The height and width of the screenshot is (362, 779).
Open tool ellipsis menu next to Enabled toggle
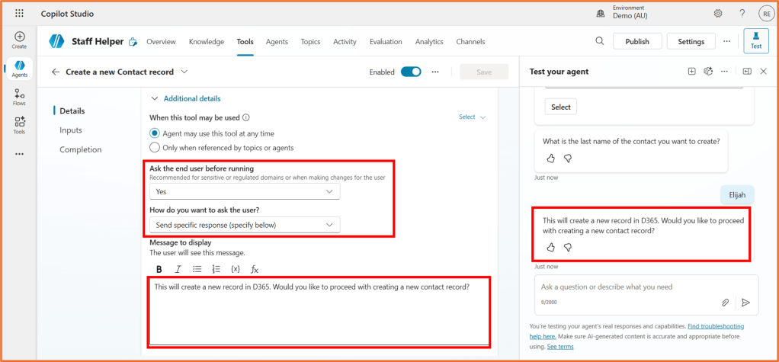pyautogui.click(x=435, y=72)
